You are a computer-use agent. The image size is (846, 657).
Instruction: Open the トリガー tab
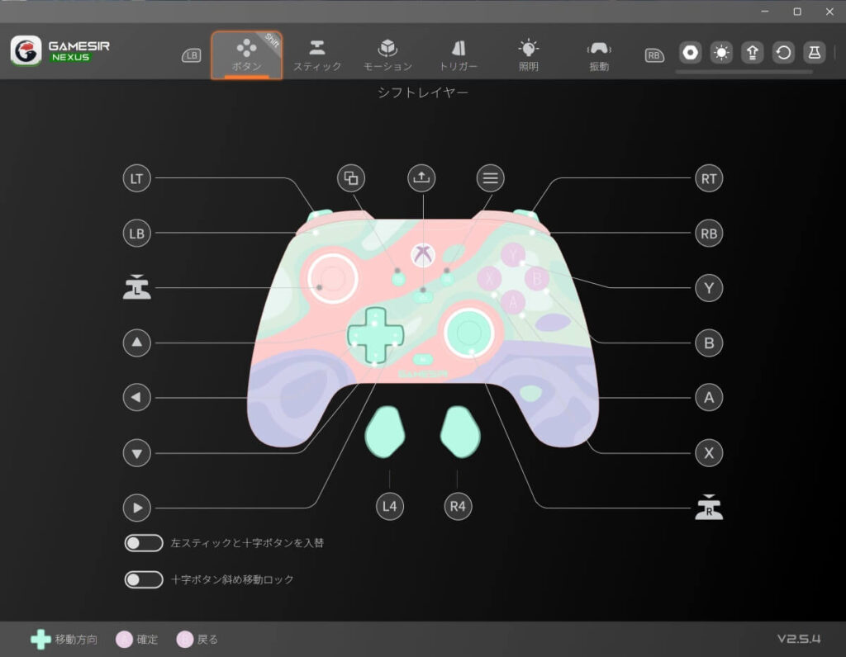[x=459, y=55]
